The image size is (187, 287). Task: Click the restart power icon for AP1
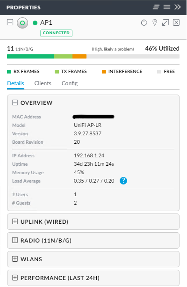coord(144,22)
